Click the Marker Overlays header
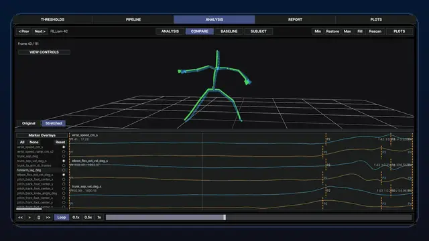The height and width of the screenshot is (241, 429). pos(42,135)
